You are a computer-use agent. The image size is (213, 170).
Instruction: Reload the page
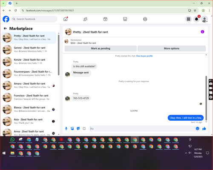pyautogui.click(x=16, y=11)
